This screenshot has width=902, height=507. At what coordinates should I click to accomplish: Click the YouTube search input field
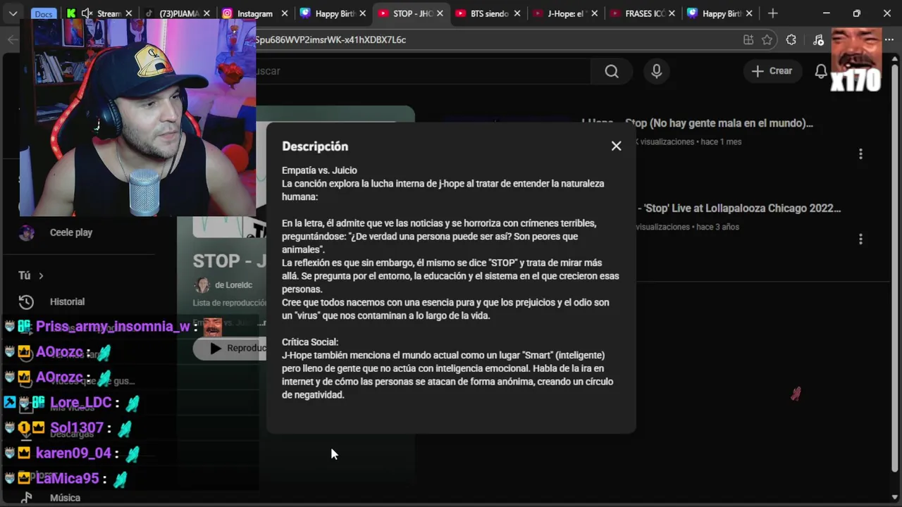[x=423, y=71]
